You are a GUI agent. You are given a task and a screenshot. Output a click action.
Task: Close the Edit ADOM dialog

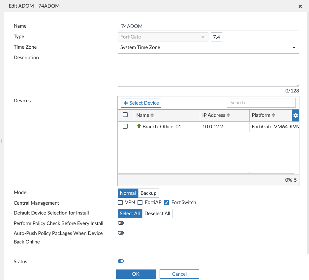tap(300, 6)
